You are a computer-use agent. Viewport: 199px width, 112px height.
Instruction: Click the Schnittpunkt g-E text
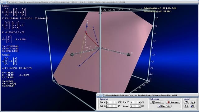160,8
